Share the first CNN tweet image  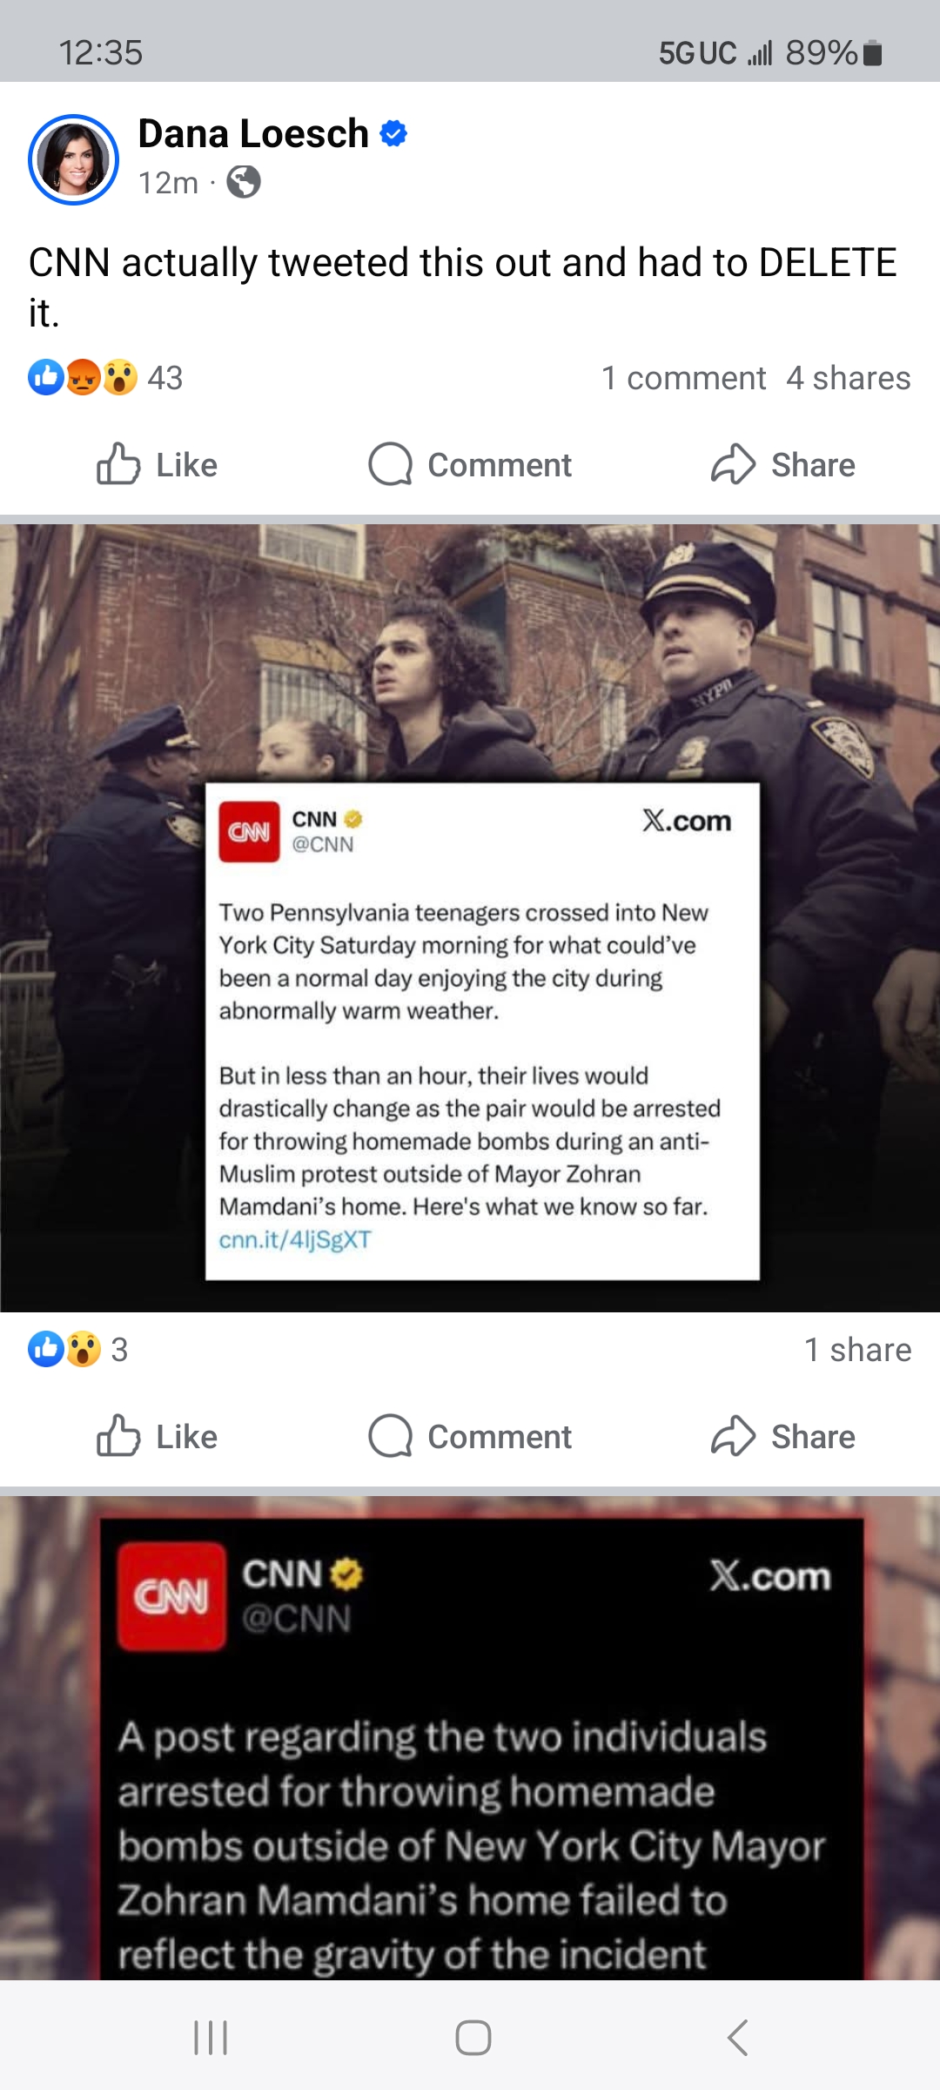click(782, 1436)
